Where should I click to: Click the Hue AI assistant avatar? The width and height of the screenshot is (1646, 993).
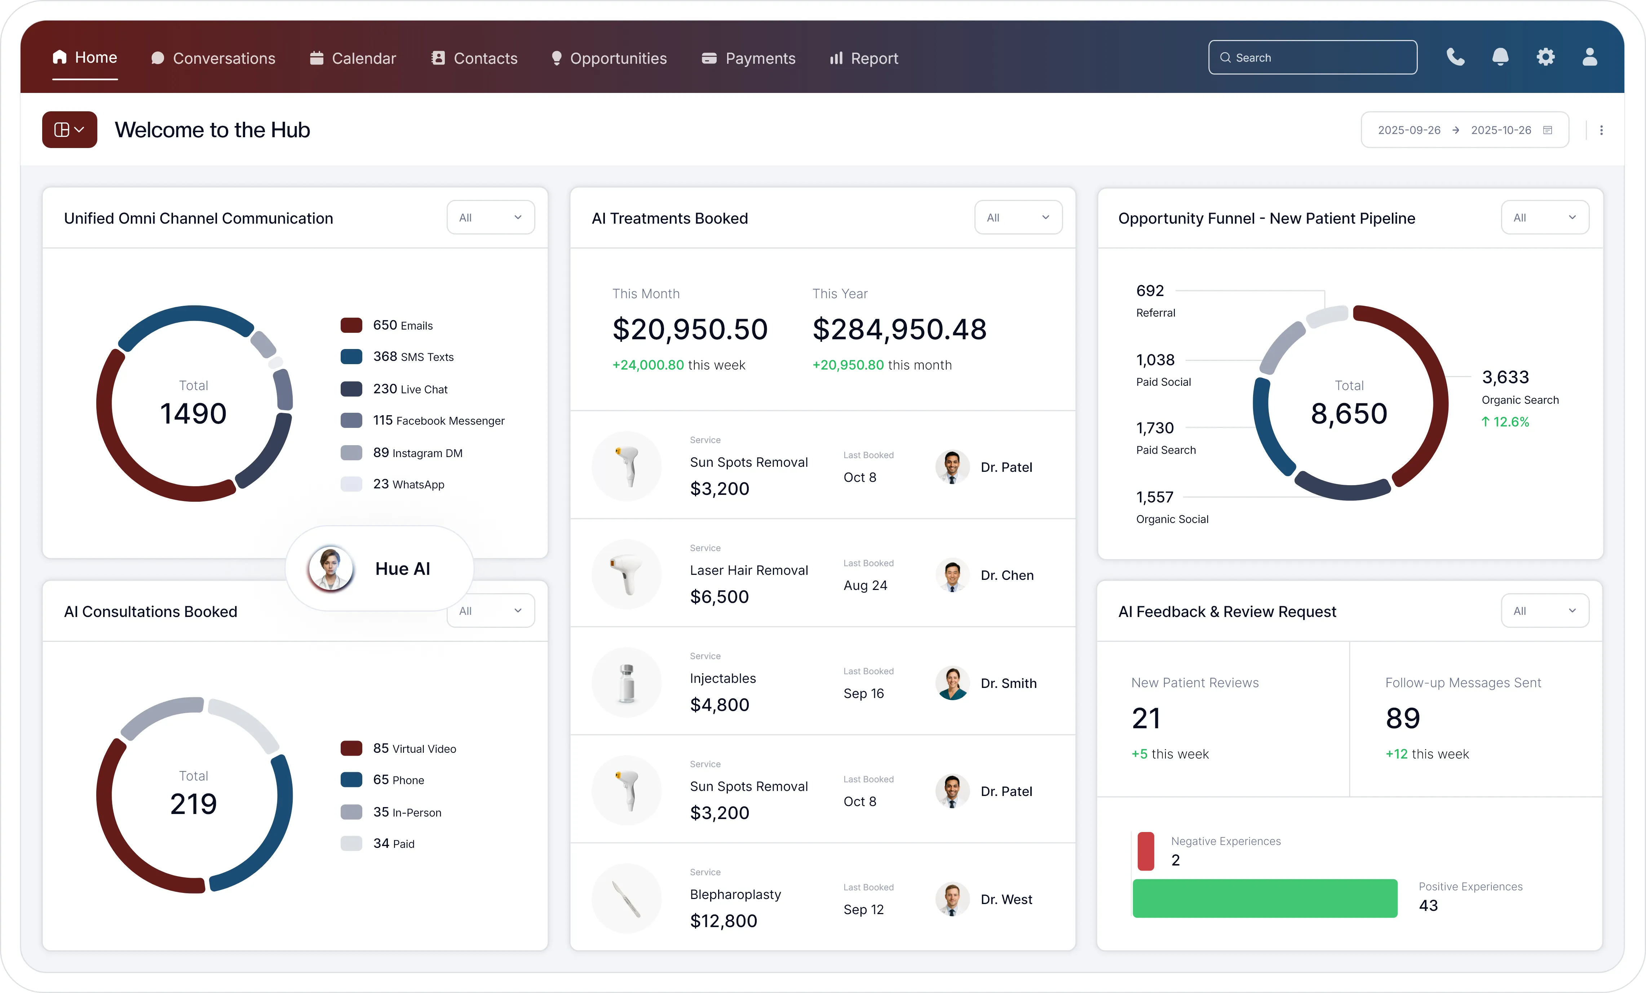coord(330,569)
